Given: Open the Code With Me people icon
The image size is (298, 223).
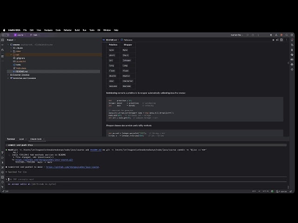Looking at the screenshot, I should pos(276,35).
